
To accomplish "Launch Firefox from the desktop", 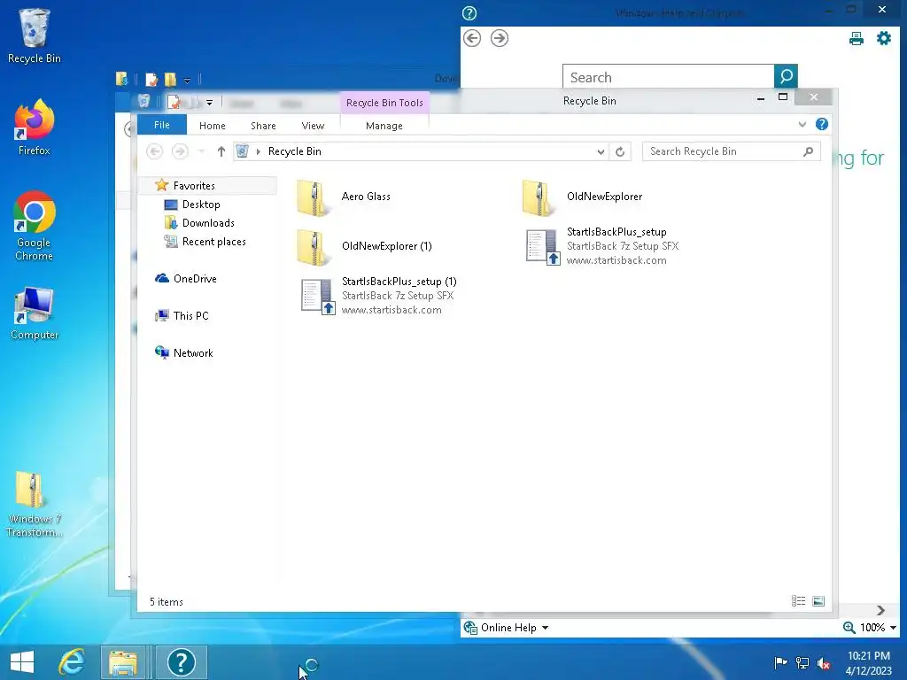I will tap(35, 127).
